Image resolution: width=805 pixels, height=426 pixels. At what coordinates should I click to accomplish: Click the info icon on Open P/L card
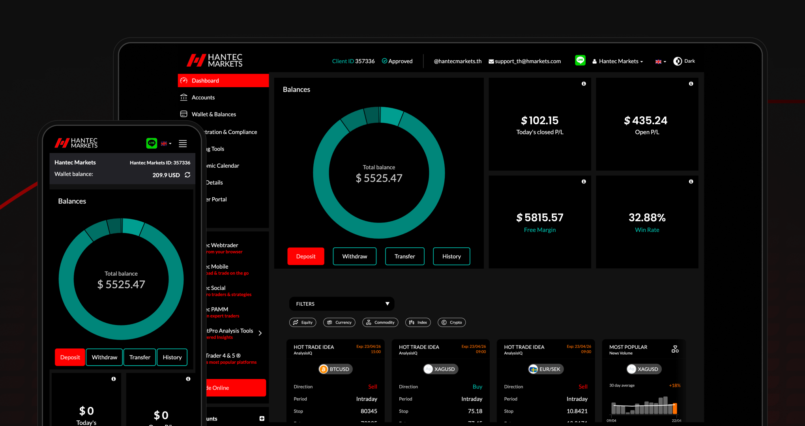point(691,84)
